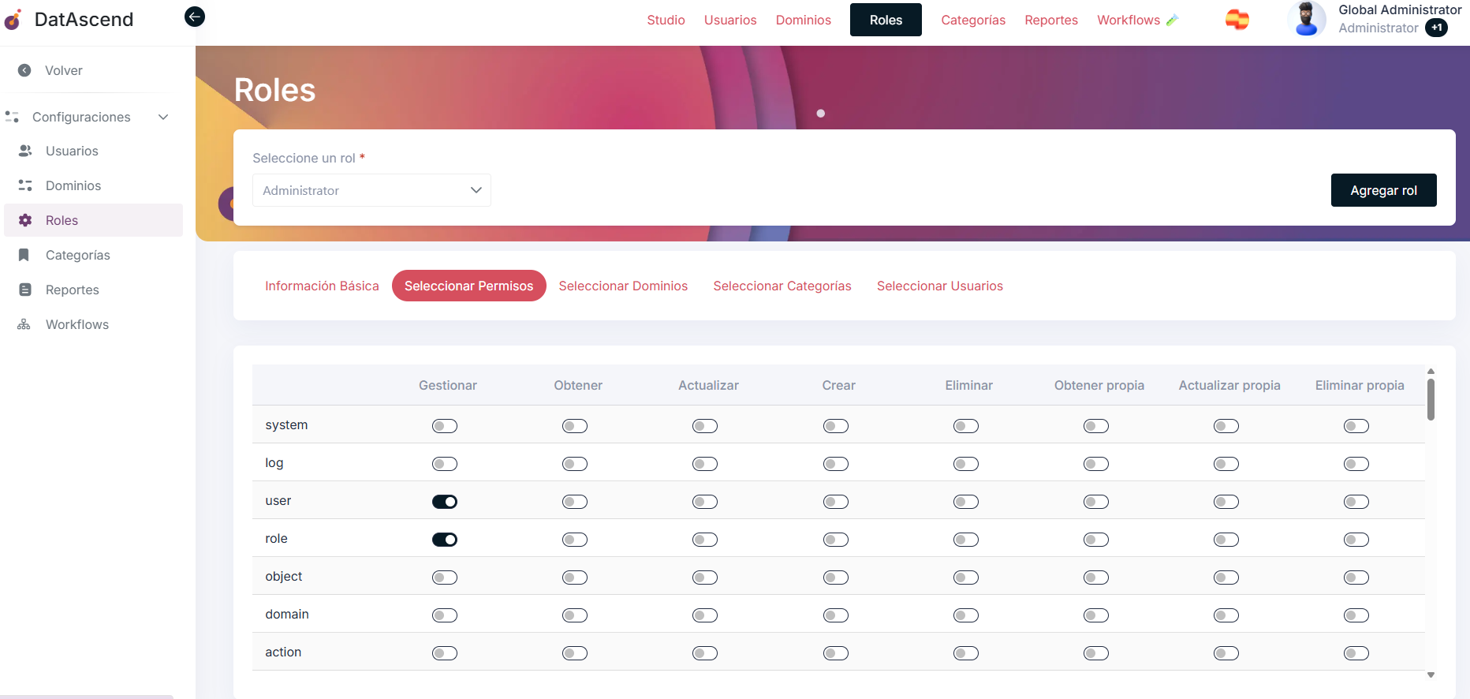Click the Workflows sidebar hierarchy icon

24,324
